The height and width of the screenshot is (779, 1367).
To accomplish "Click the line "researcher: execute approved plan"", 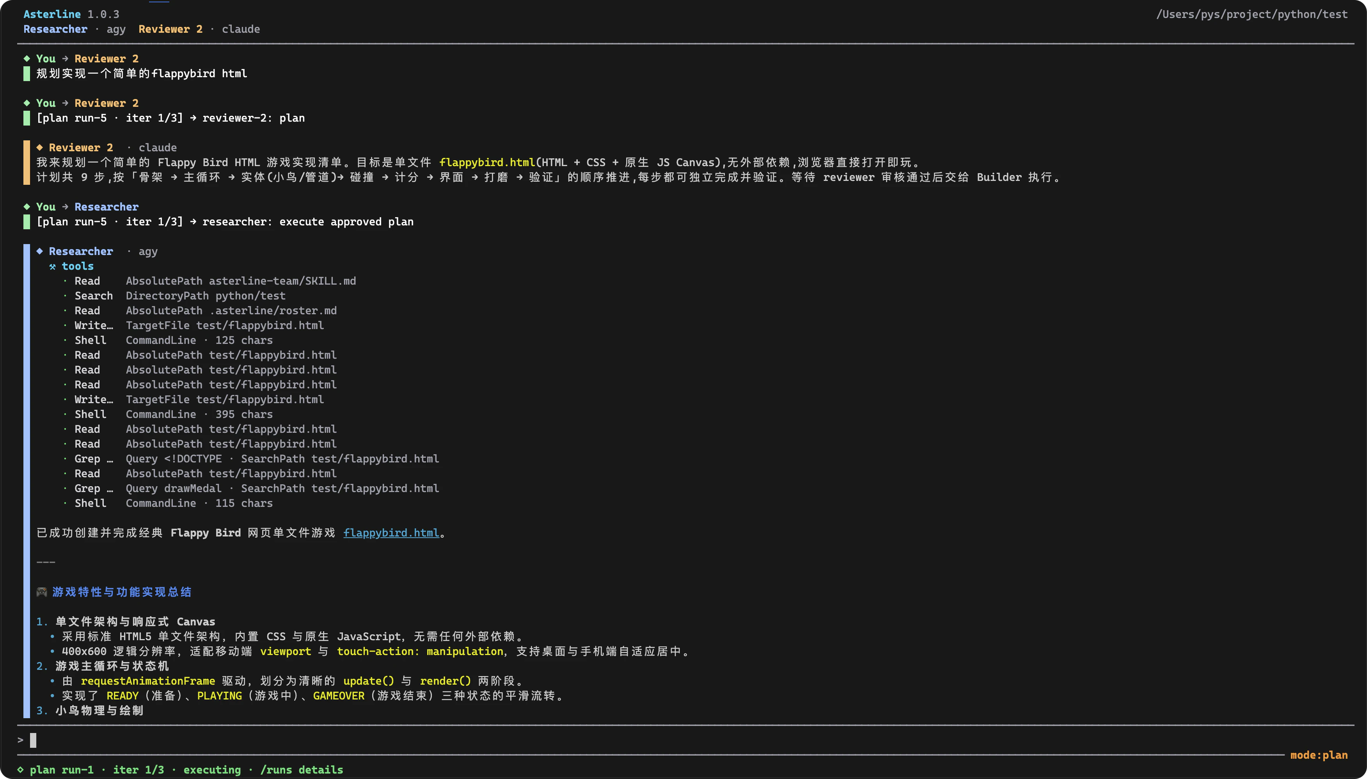I will point(308,221).
